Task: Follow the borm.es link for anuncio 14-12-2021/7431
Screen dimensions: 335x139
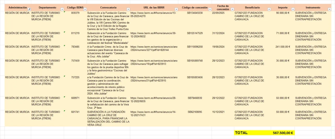Action: click(153, 113)
